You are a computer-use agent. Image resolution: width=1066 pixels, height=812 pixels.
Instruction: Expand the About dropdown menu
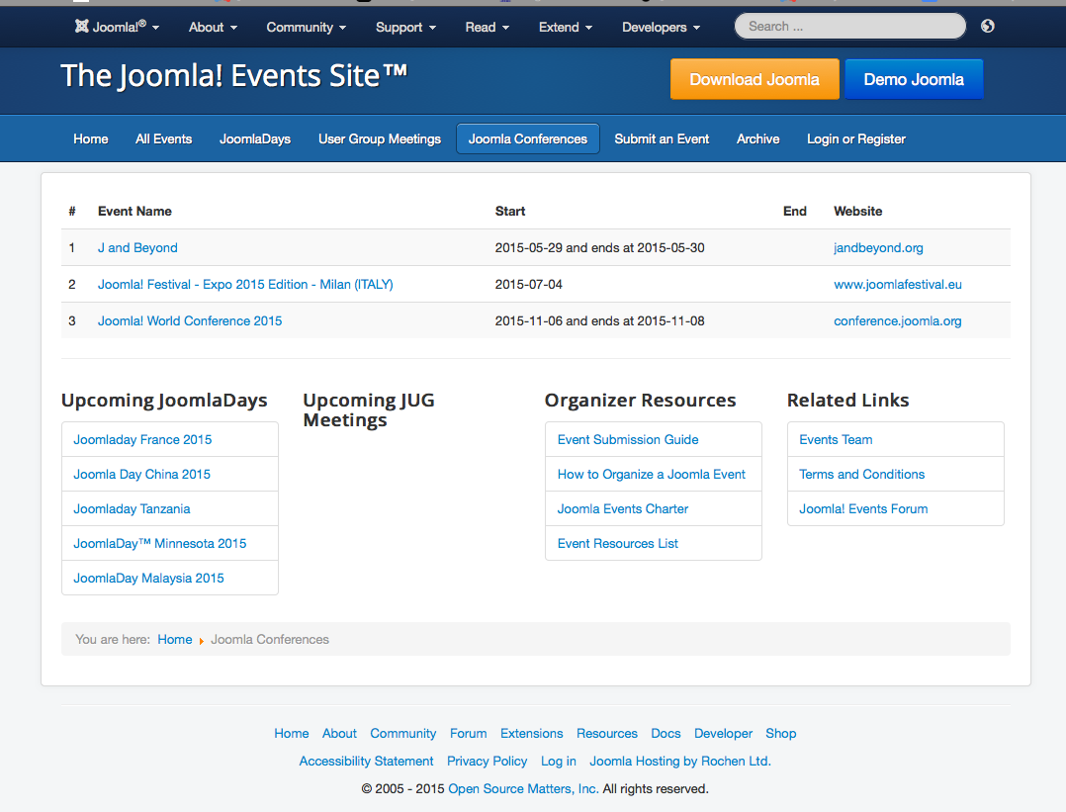pos(213,28)
